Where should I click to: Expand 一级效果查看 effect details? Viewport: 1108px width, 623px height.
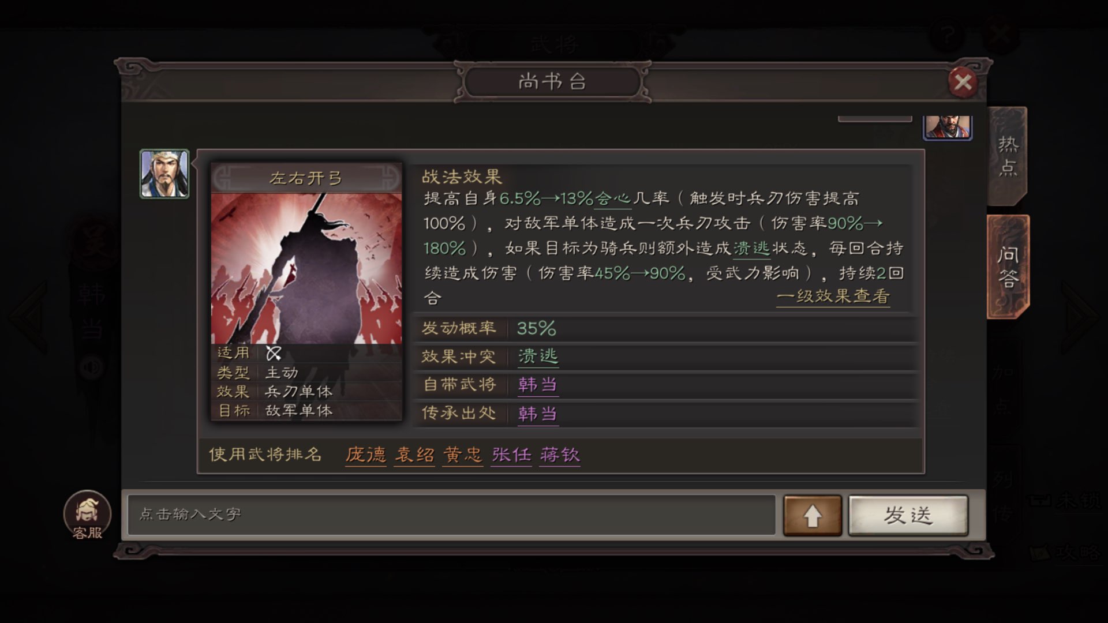pos(833,297)
